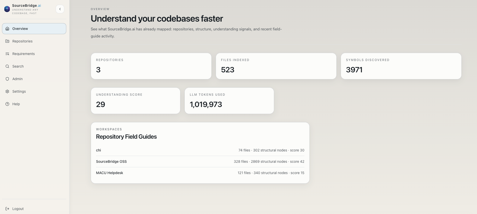Screen dimensions: 477x214
Task: Open the Admin shield icon
Action: coord(7,79)
